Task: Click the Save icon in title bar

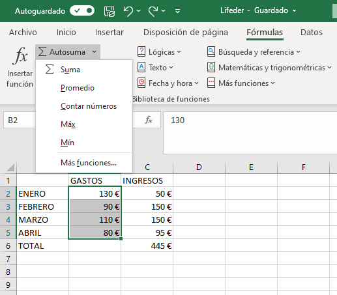Action: (110, 11)
